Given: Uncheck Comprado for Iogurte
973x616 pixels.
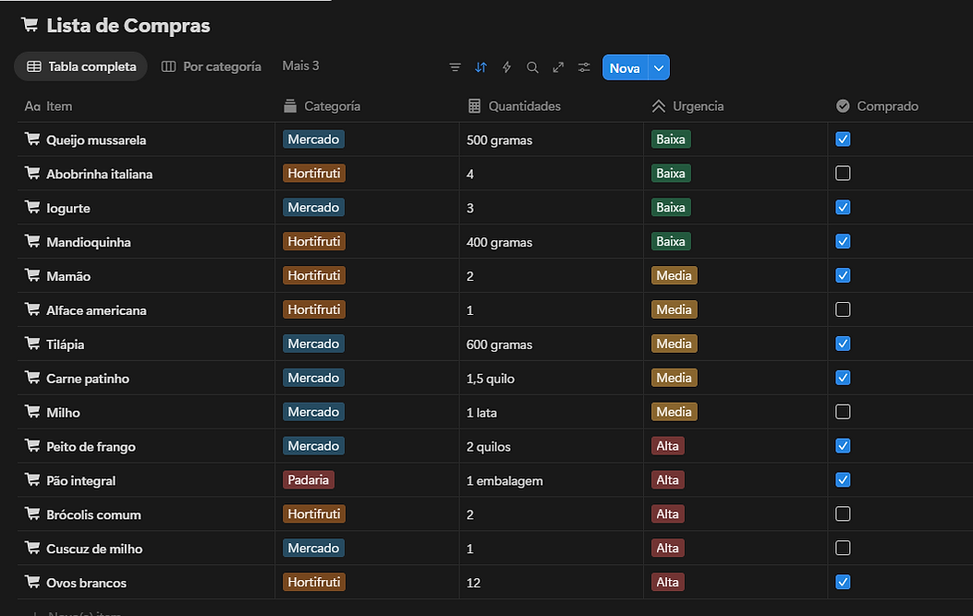Looking at the screenshot, I should pos(843,207).
